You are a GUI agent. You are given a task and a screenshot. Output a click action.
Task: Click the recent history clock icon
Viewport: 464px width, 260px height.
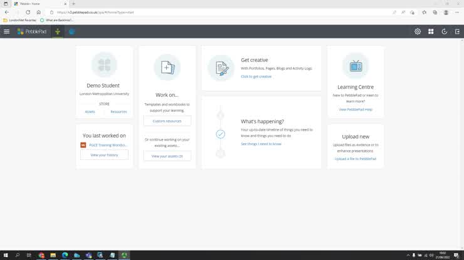pos(444,32)
